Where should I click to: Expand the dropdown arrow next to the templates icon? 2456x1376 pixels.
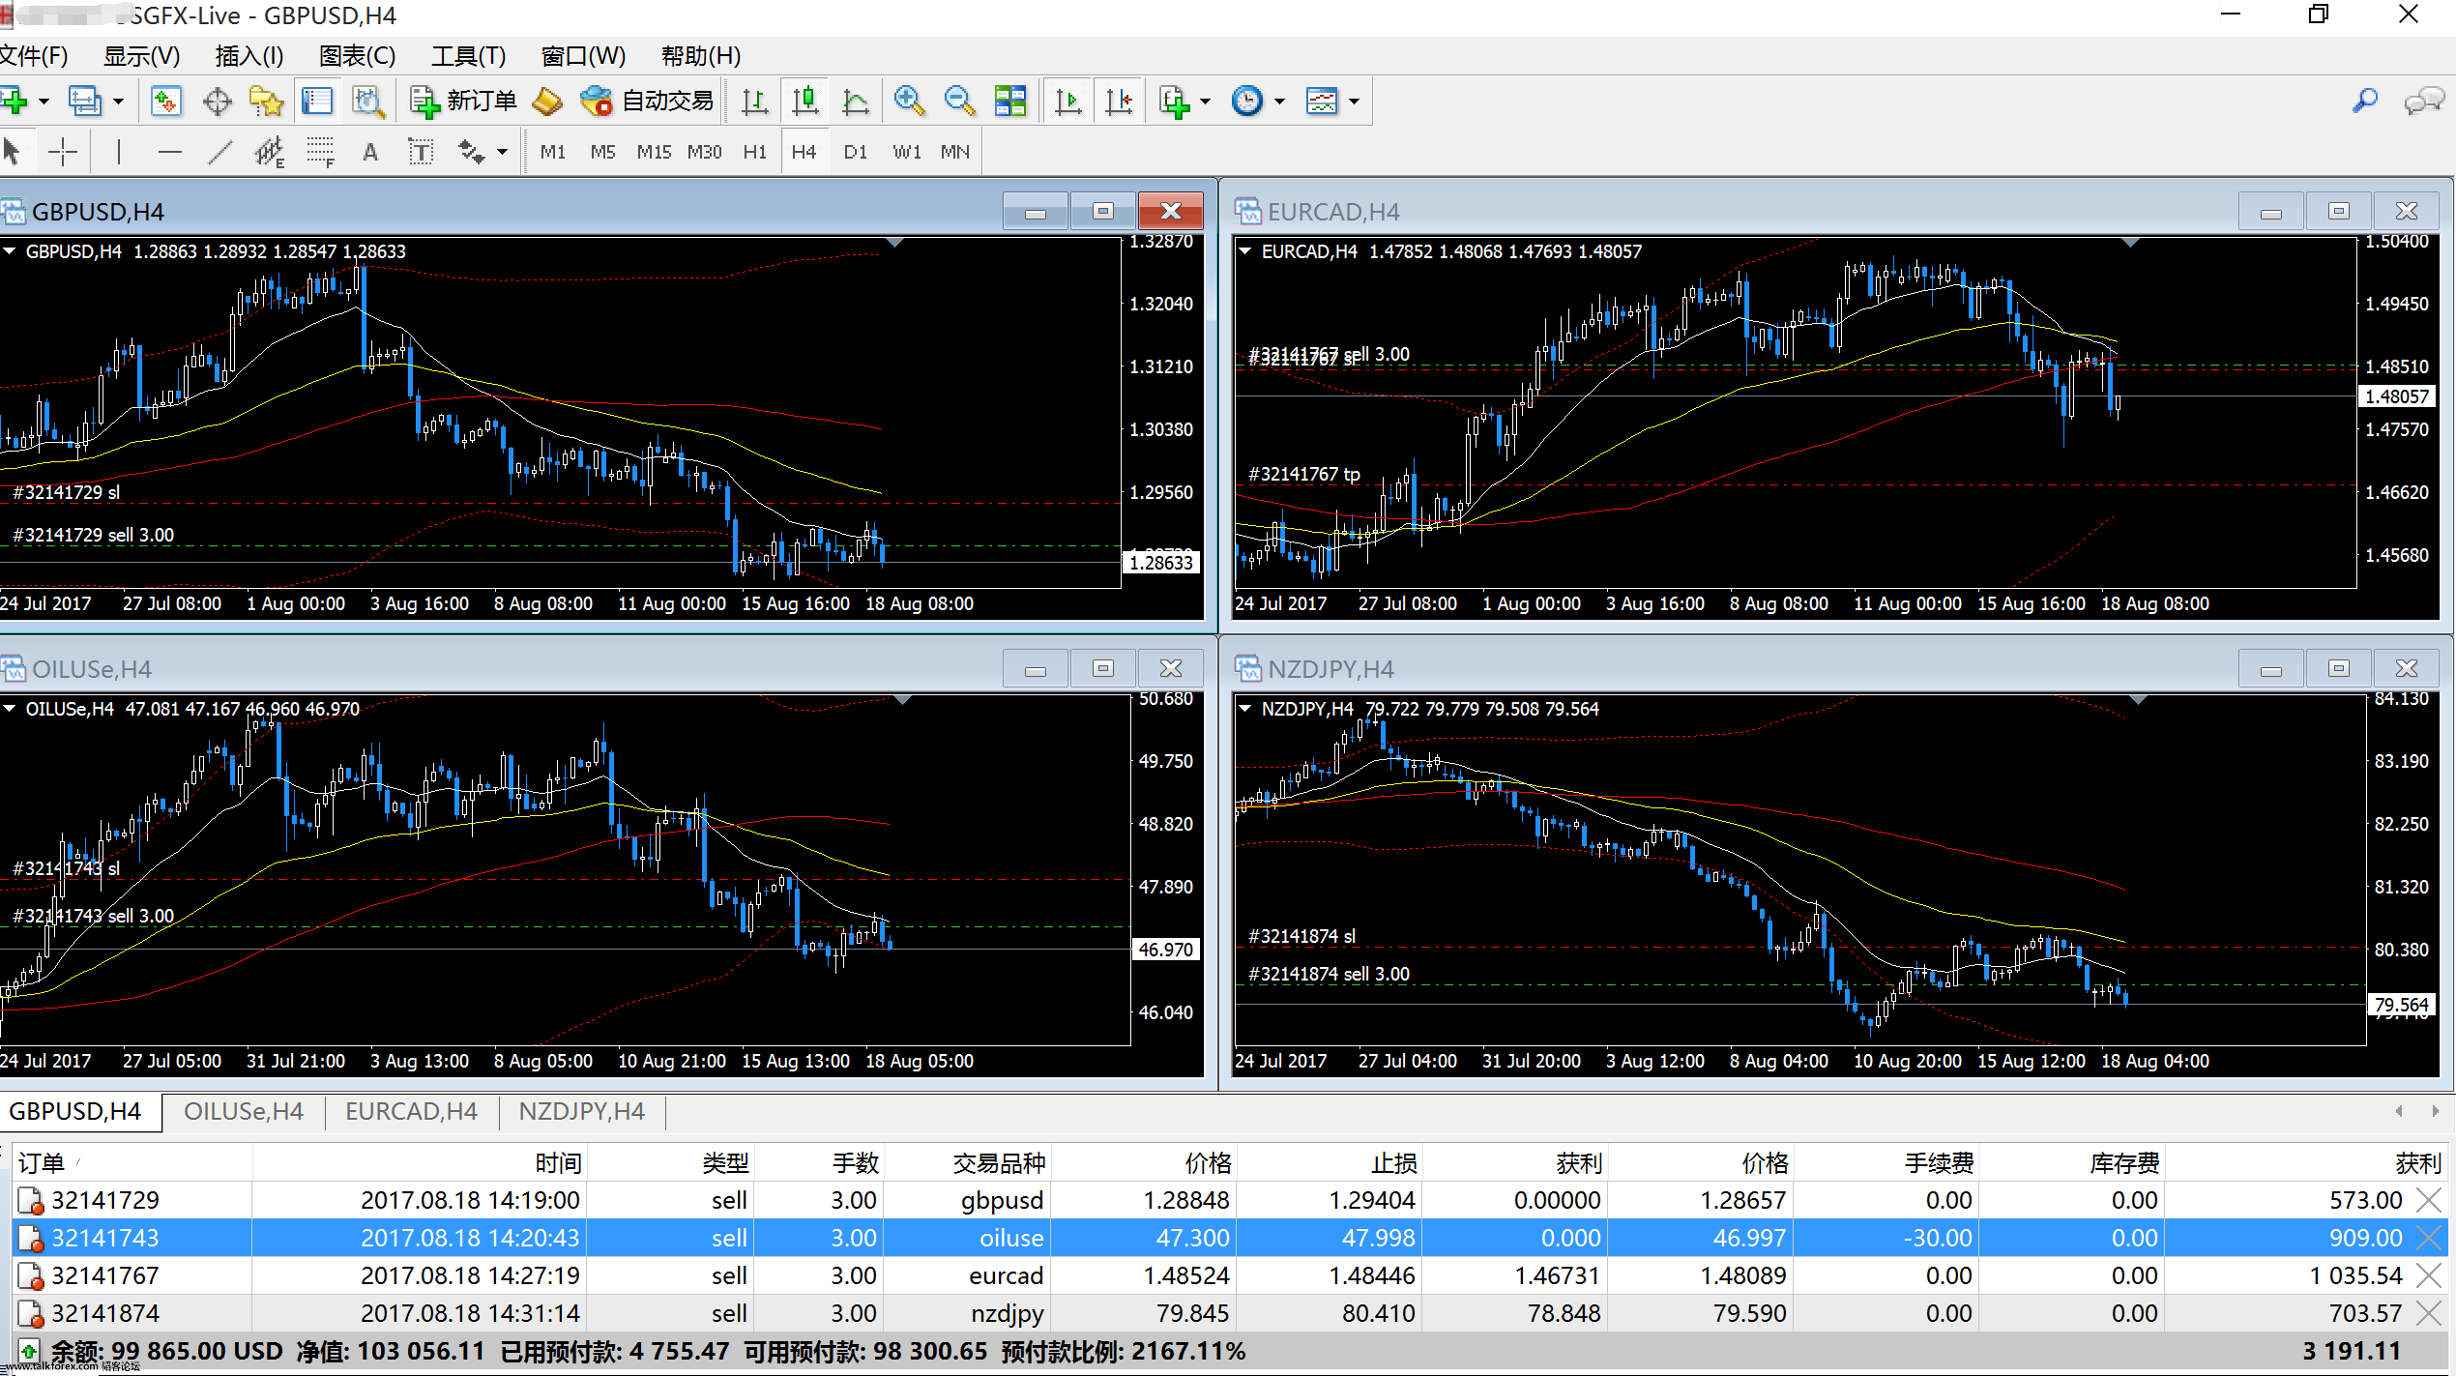click(1354, 102)
